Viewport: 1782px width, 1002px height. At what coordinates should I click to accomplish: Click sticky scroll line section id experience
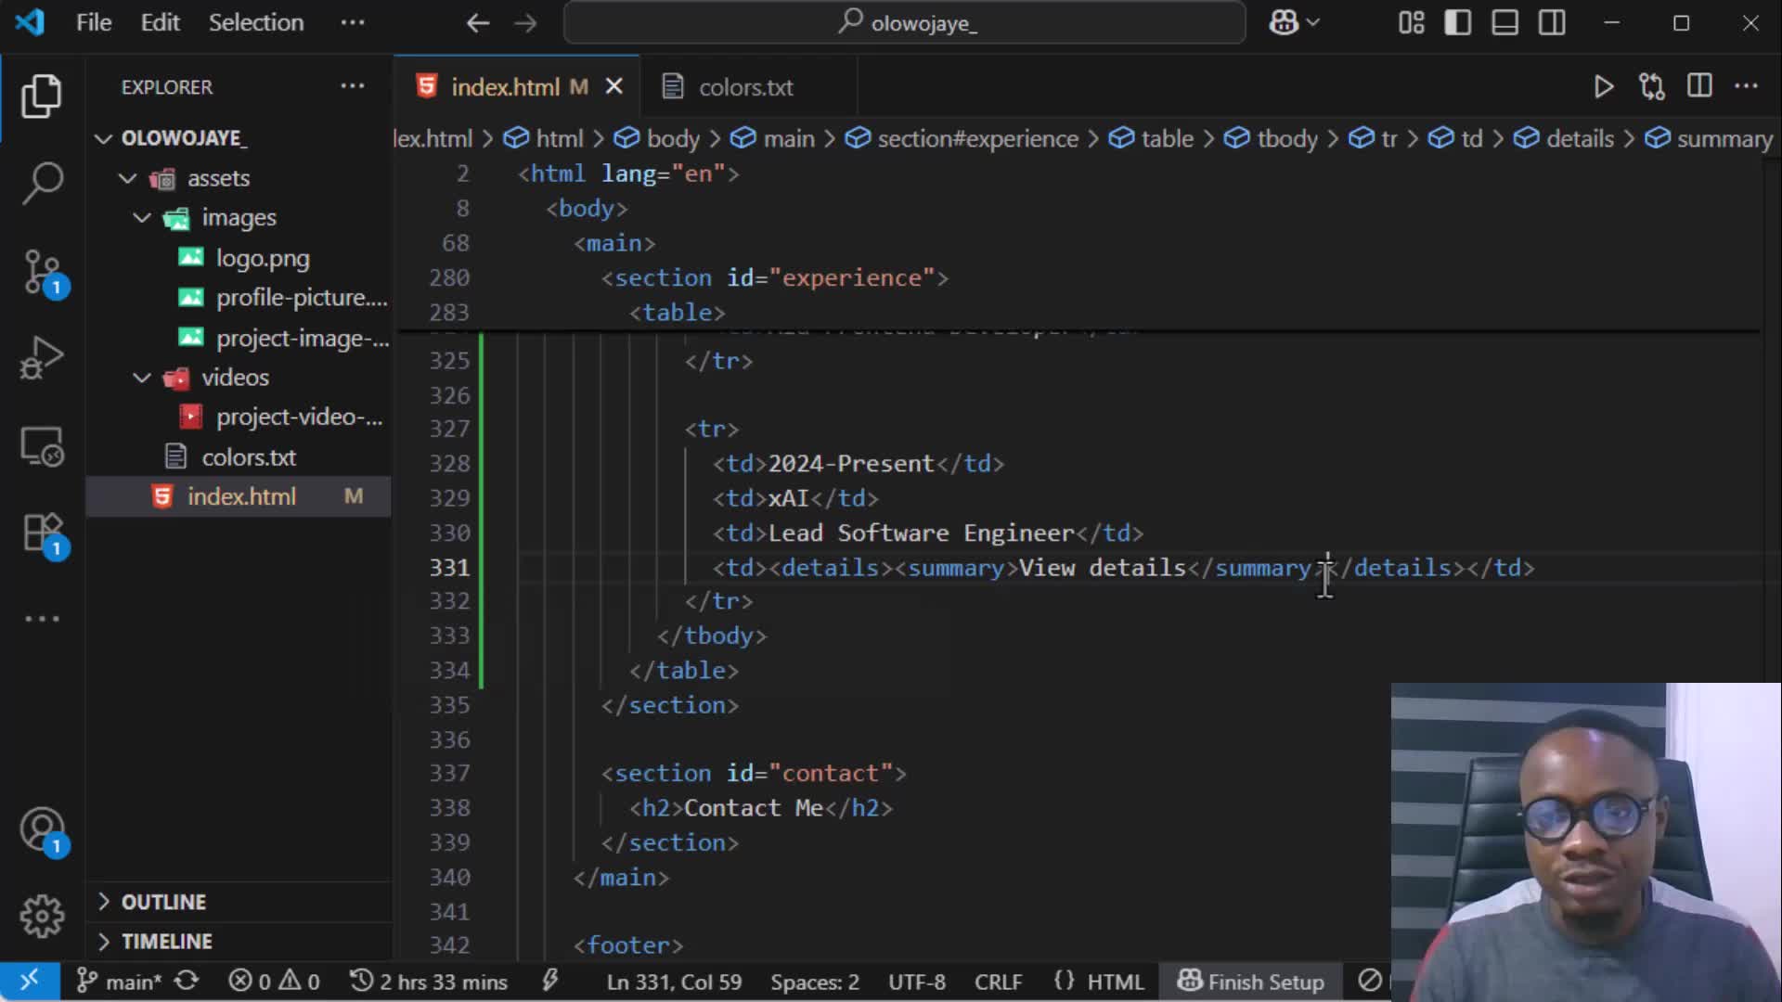[x=775, y=277]
